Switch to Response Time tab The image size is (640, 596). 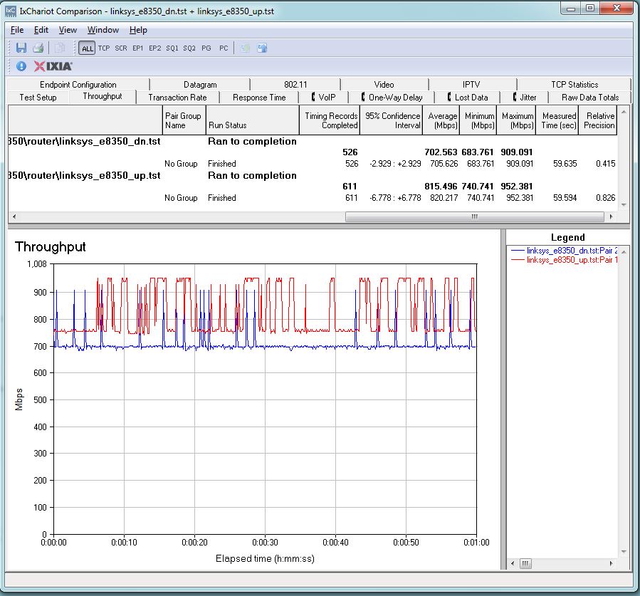click(259, 97)
